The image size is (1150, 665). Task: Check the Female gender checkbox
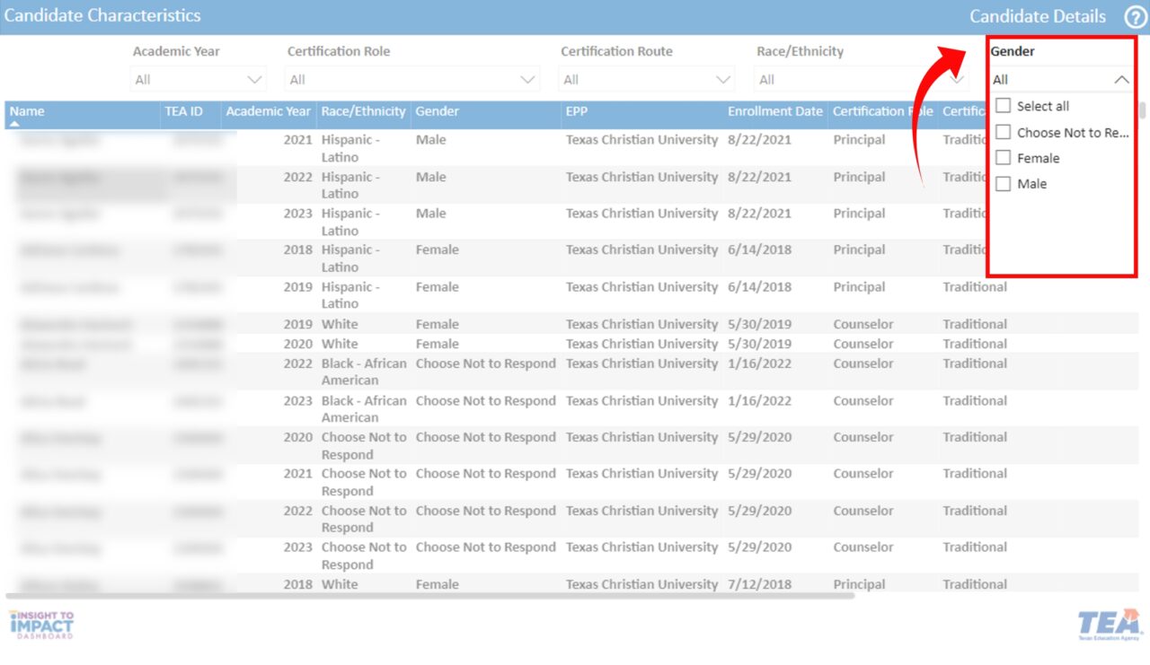[x=1004, y=158]
